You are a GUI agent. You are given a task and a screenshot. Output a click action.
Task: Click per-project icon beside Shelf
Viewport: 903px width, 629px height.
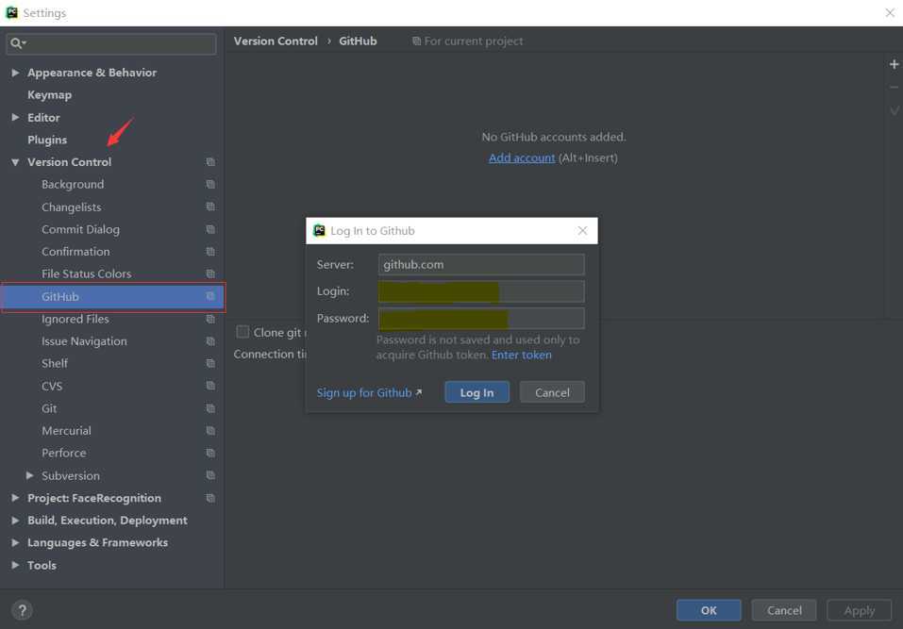coord(210,364)
